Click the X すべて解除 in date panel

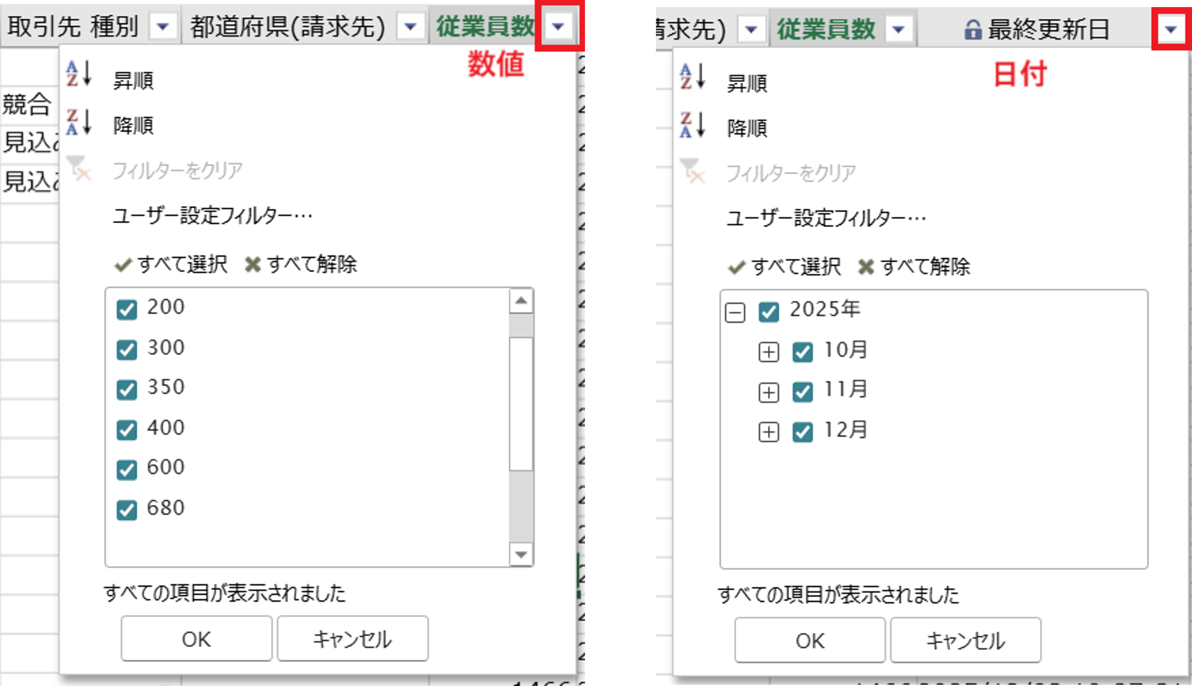[866, 267]
